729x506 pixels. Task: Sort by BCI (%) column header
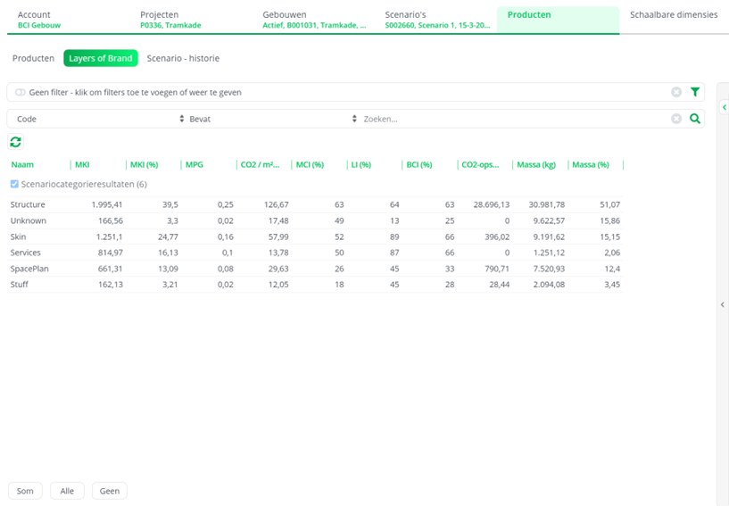click(x=419, y=164)
